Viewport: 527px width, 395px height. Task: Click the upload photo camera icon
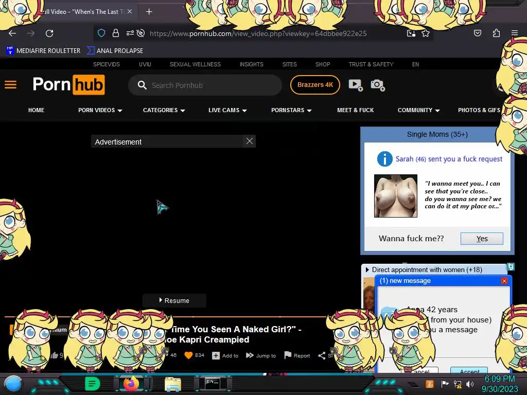click(377, 85)
